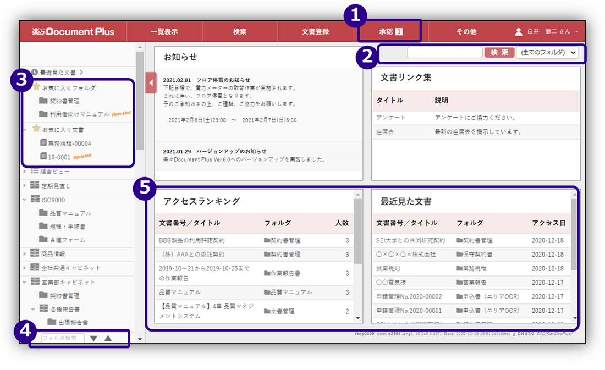
Task: Expand the 定期見直し cabinet
Action: [25, 186]
